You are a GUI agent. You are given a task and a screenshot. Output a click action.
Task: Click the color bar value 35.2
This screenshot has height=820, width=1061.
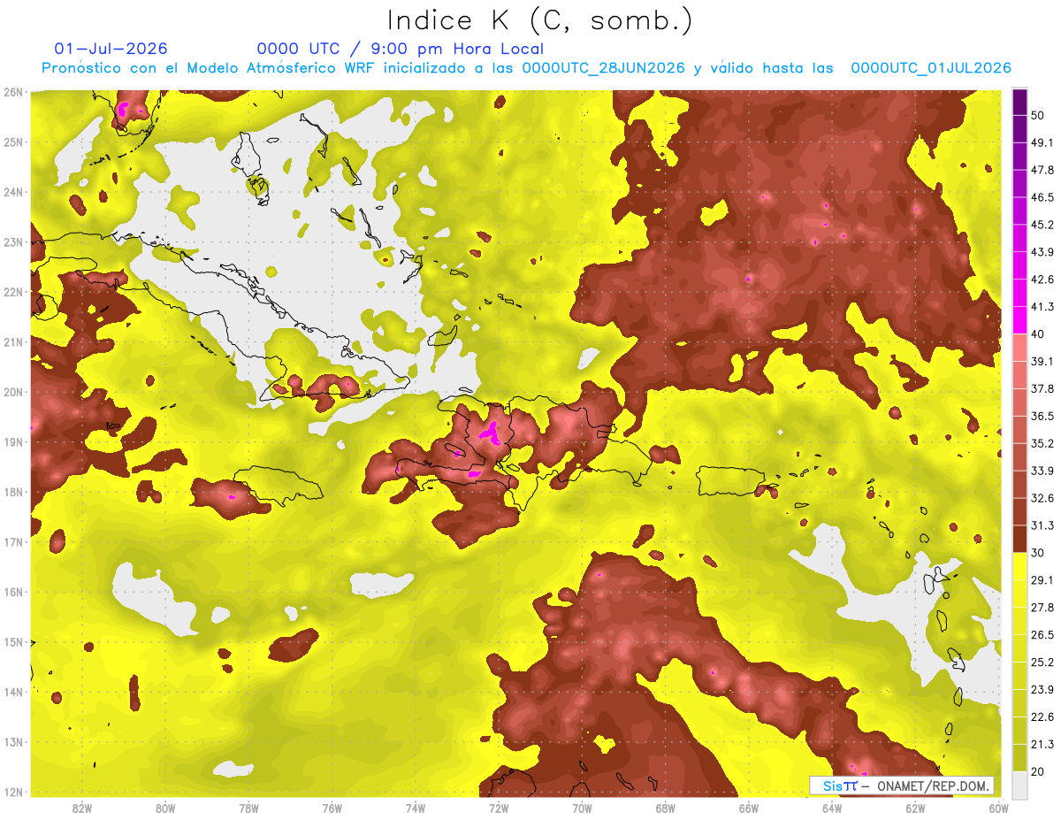click(1042, 443)
